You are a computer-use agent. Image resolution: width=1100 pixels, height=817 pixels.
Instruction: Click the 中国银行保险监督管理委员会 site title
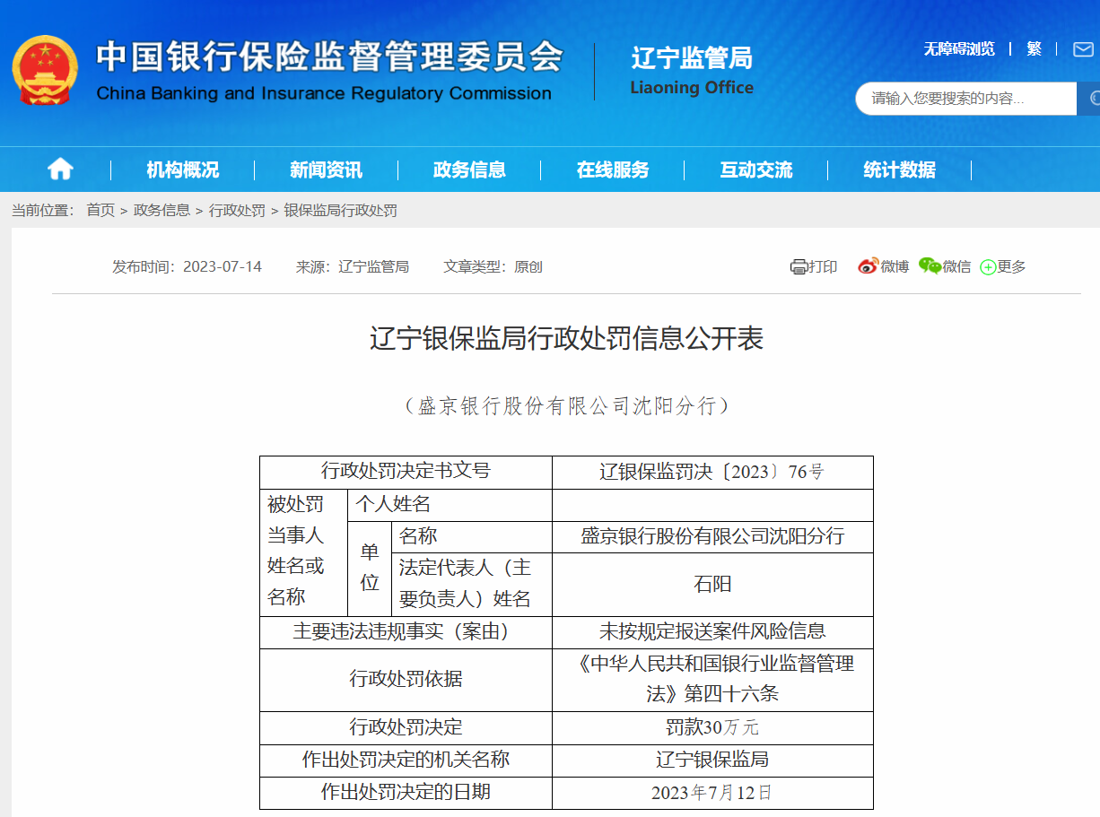click(329, 71)
